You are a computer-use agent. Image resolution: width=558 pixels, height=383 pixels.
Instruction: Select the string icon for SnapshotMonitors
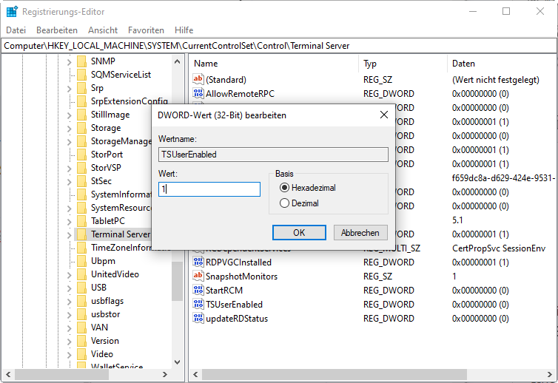198,277
